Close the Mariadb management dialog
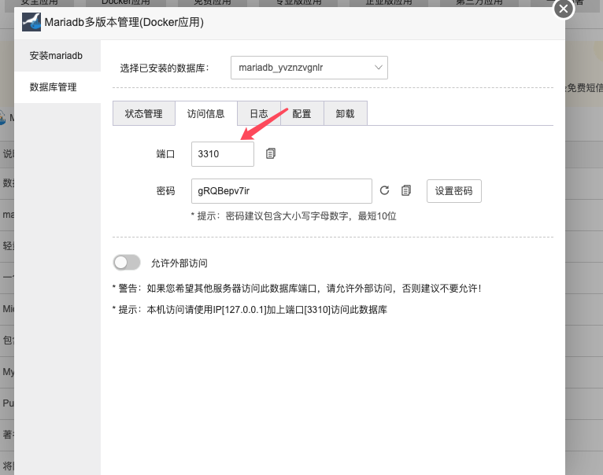 564,9
